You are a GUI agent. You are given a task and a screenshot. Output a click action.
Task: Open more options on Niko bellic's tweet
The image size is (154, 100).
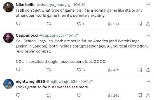(148, 4)
